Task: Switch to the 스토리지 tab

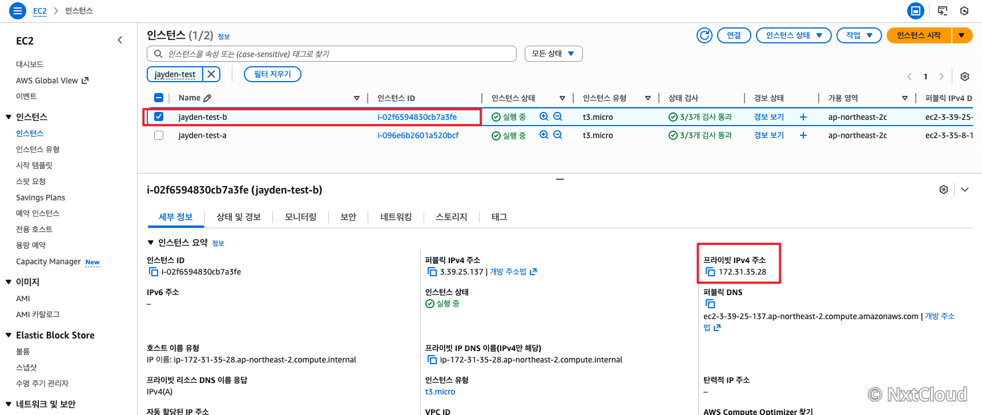Action: tap(452, 217)
